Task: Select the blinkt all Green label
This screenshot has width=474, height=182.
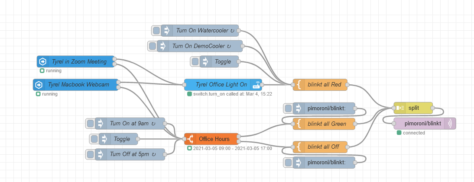Action: coord(327,124)
